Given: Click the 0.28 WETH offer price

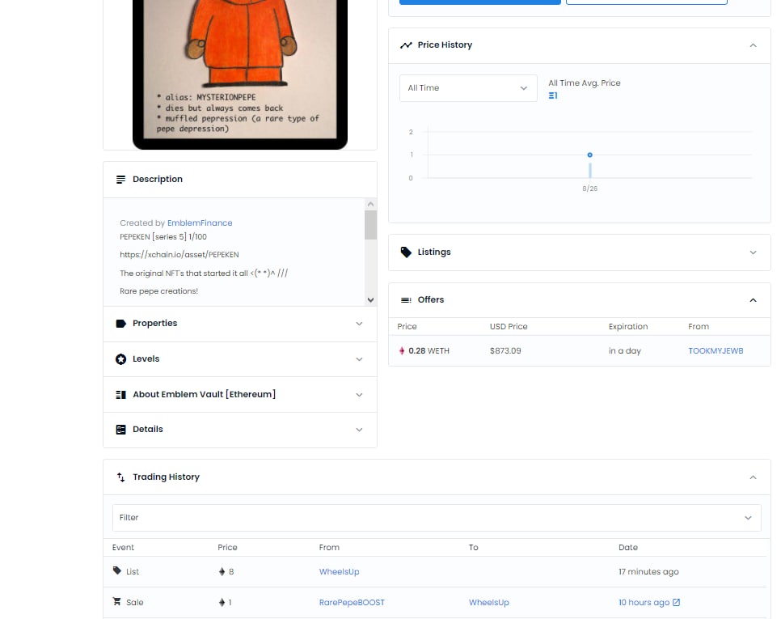Looking at the screenshot, I should point(428,351).
